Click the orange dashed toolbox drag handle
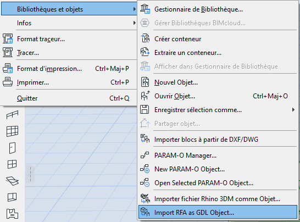 click(x=30, y=174)
